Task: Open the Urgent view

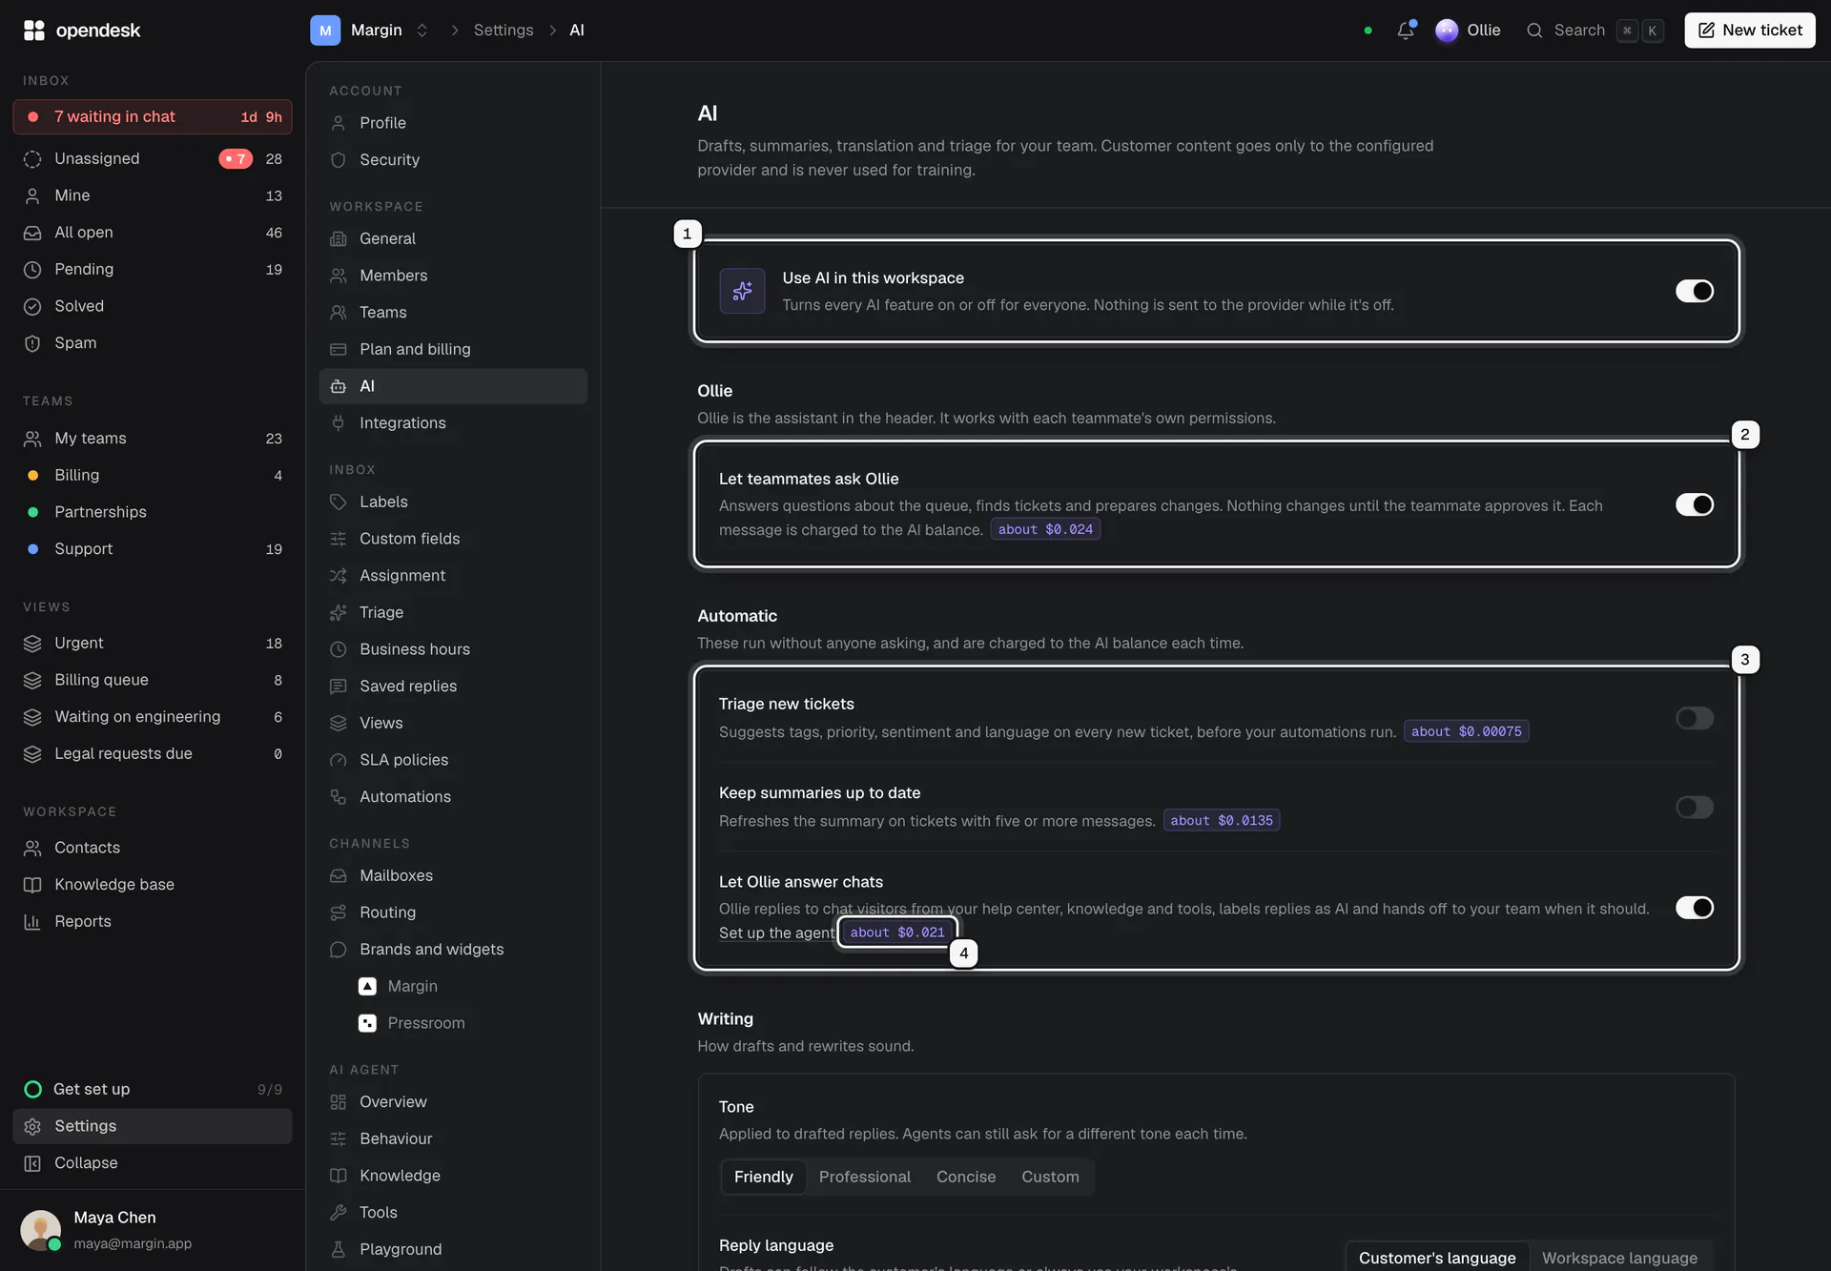Action: click(153, 644)
